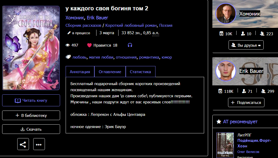Viewport: 278px width, 158px height.
Task: Add the book via 'В библиотеку' button
Action: (x=31, y=115)
